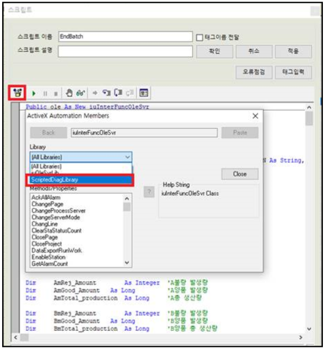Viewport: 324px width, 349px height.
Task: Select DataExportRunWork in methods list
Action: point(57,251)
